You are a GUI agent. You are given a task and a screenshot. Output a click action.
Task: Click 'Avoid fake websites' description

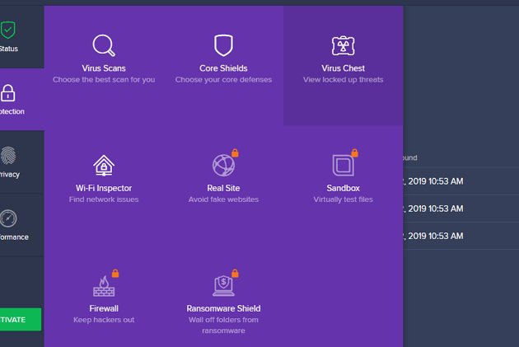pos(223,199)
